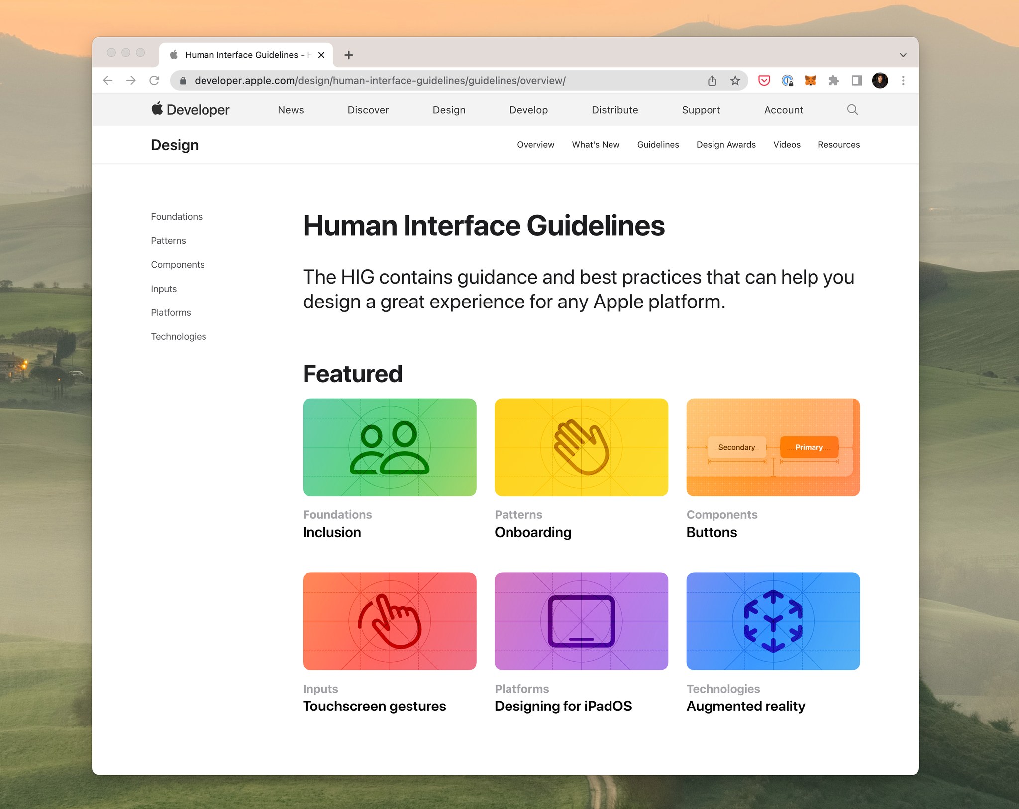Screen dimensions: 1019x809
Task: Open the Videos link
Action: 787,144
